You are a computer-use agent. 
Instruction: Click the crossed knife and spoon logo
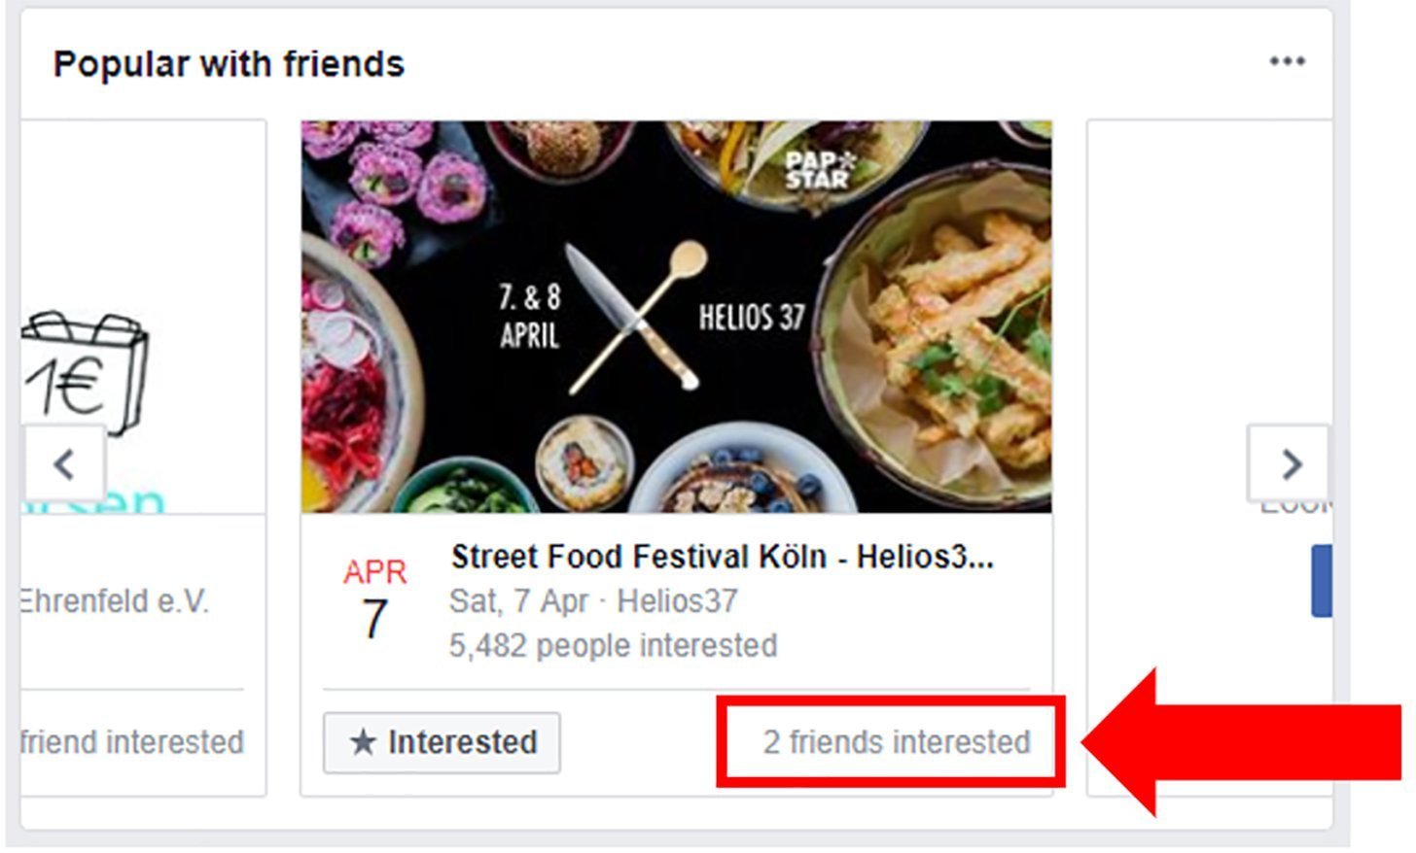click(634, 316)
